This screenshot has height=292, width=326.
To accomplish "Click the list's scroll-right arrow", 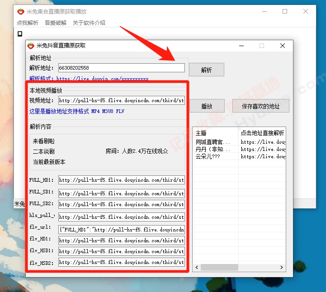I will (x=282, y=267).
